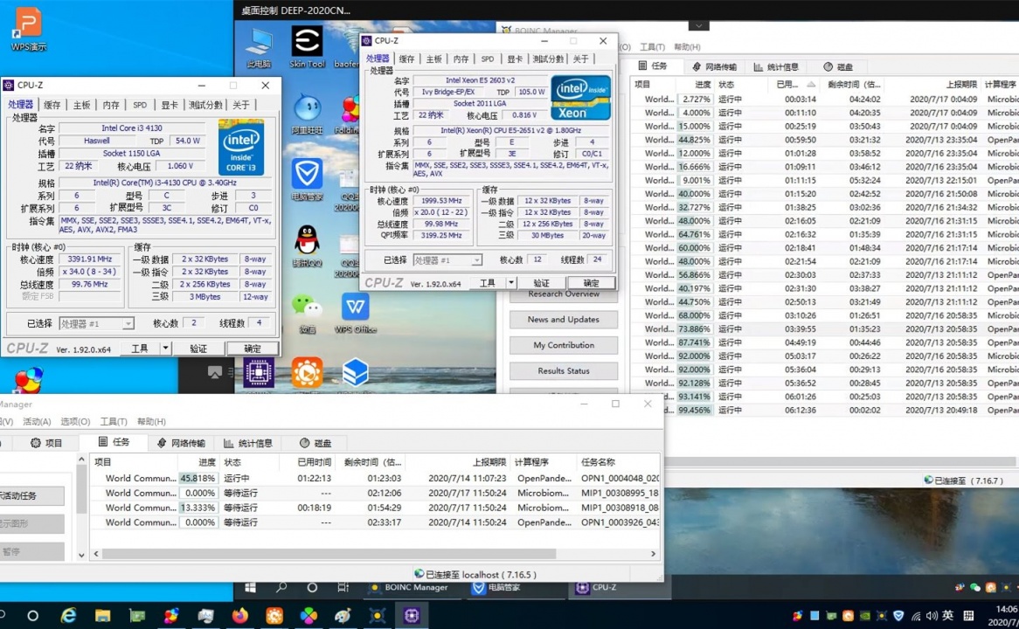Click Results Status button
Viewport: 1019px width, 629px height.
564,371
